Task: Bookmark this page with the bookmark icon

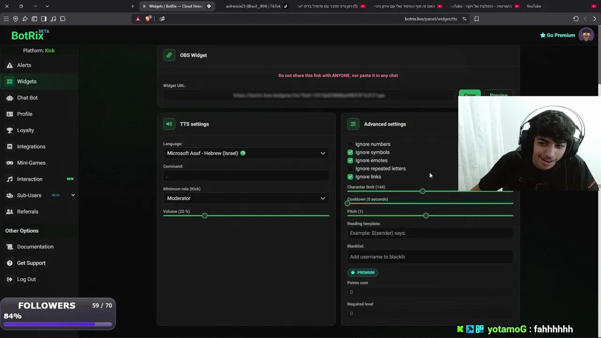Action: pyautogui.click(x=477, y=19)
